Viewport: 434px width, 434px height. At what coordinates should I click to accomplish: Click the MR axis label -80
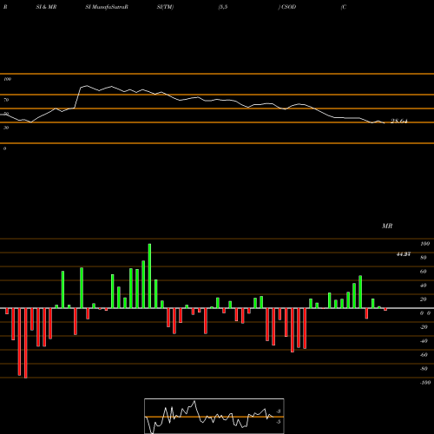(424, 369)
